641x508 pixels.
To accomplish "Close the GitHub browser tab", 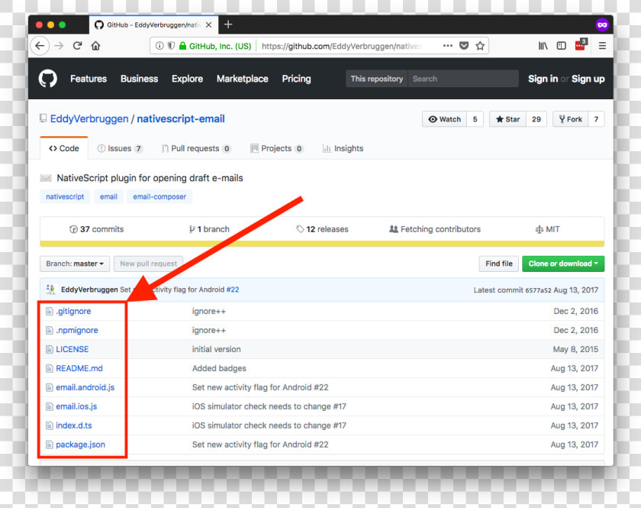I will pyautogui.click(x=208, y=25).
